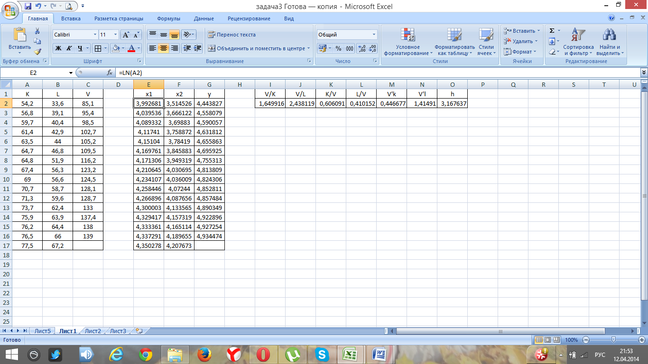648x364 pixels.
Task: Click the zoom slider handle
Action: (x=613, y=340)
